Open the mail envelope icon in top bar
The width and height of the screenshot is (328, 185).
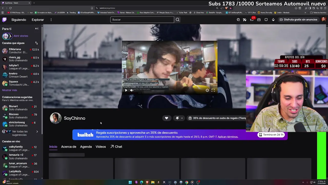259,20
